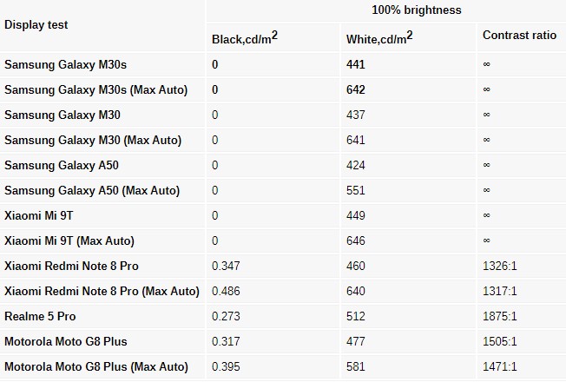The height and width of the screenshot is (382, 566).
Task: Select the Xiaomi Mi 9T row label
Action: click(38, 215)
